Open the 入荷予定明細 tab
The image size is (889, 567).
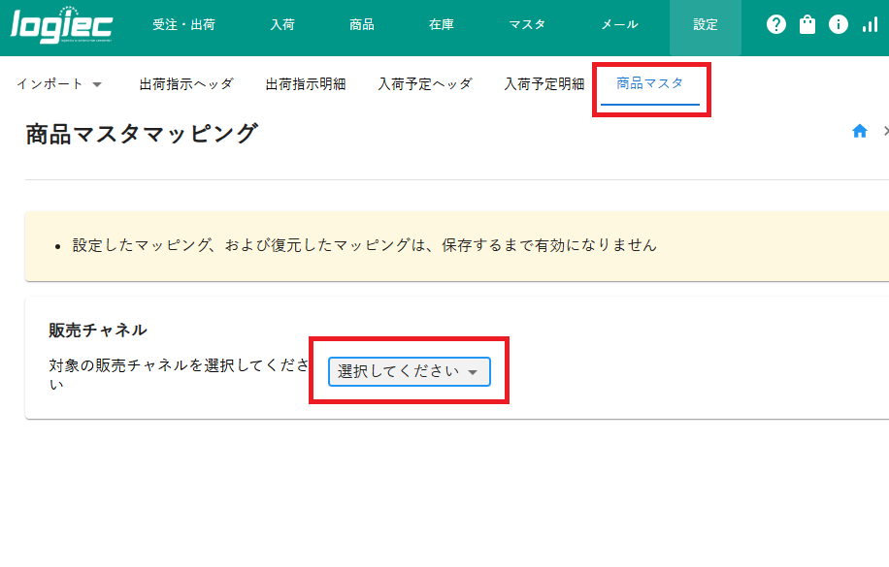coord(544,84)
